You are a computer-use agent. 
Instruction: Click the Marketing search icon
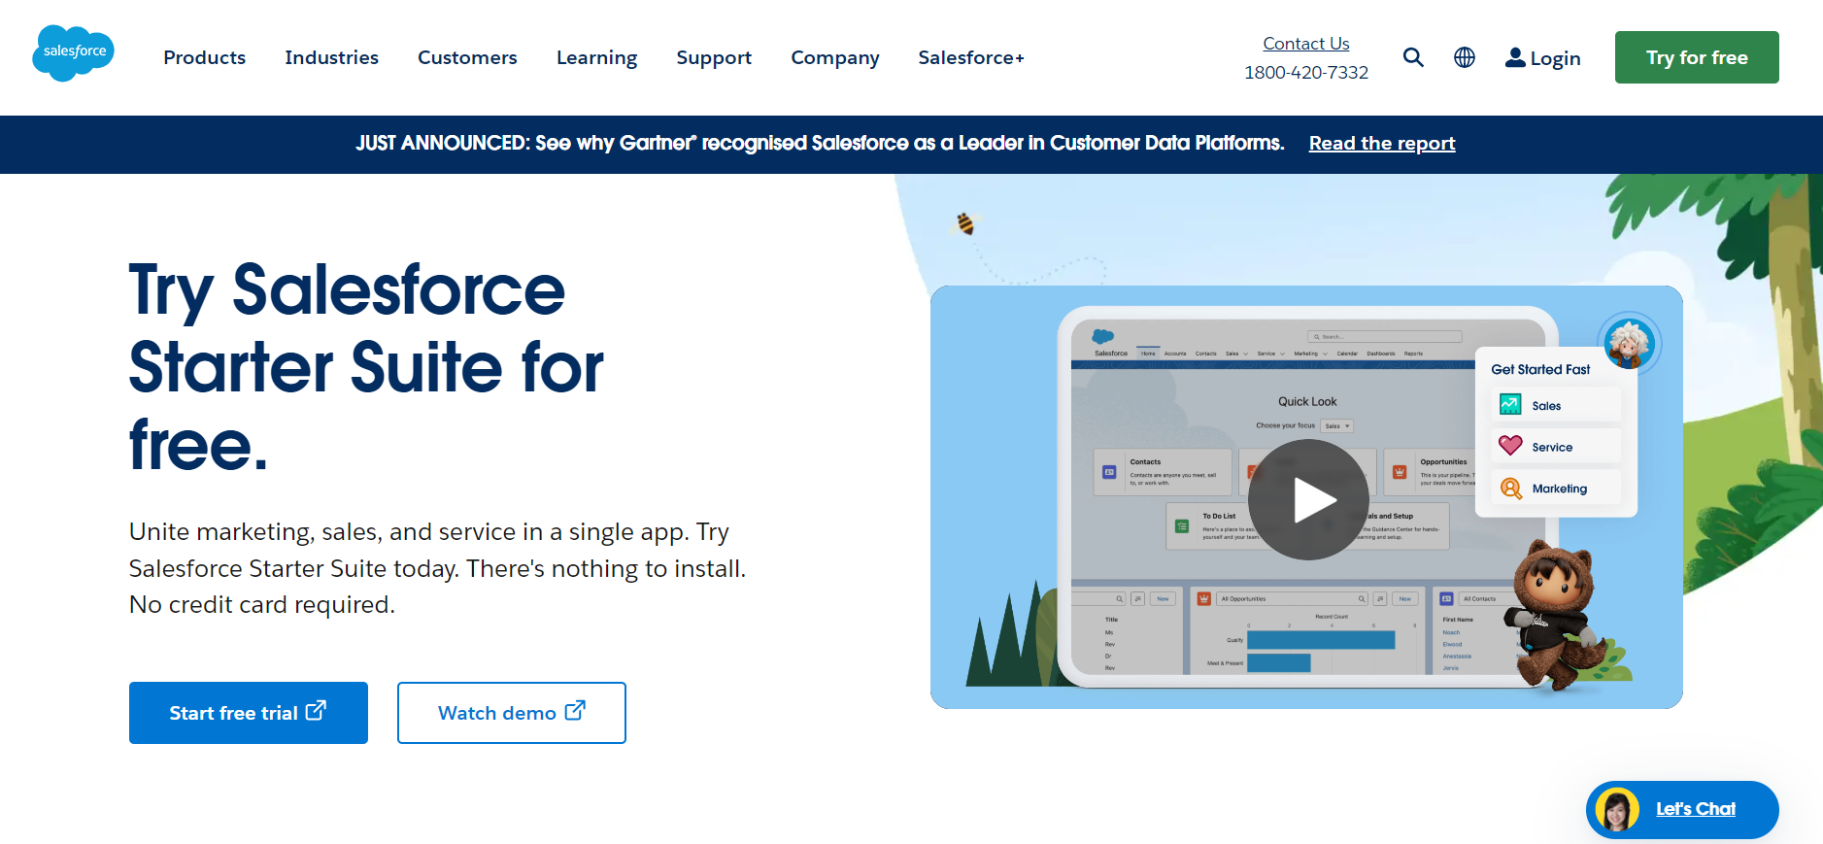click(1510, 488)
